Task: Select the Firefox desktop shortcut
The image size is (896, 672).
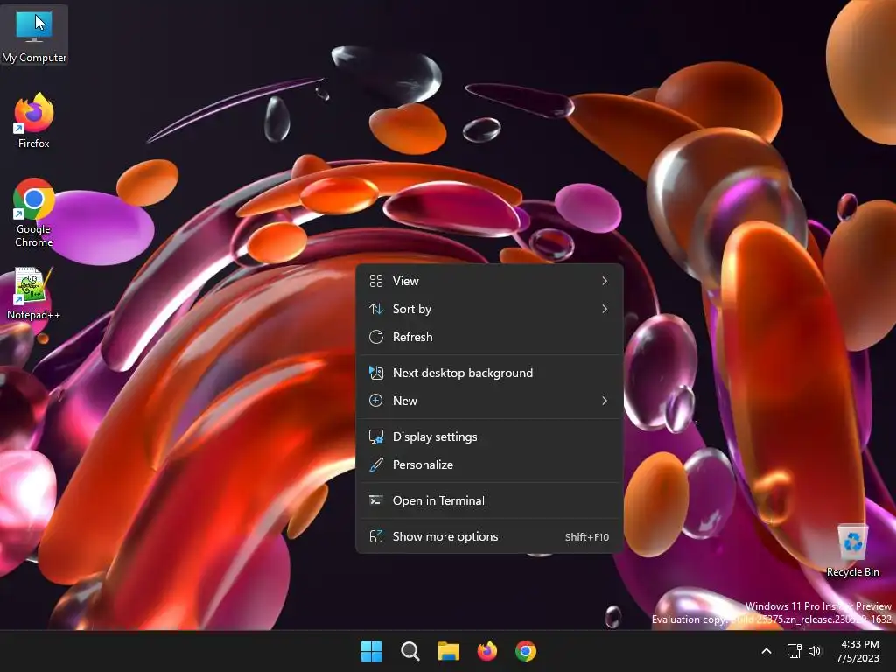Action: coord(34,121)
